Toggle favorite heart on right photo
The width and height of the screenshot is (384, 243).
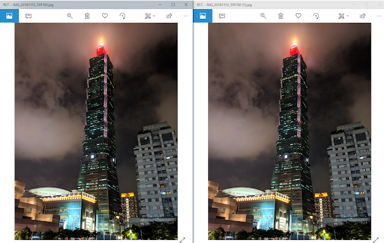click(x=298, y=16)
